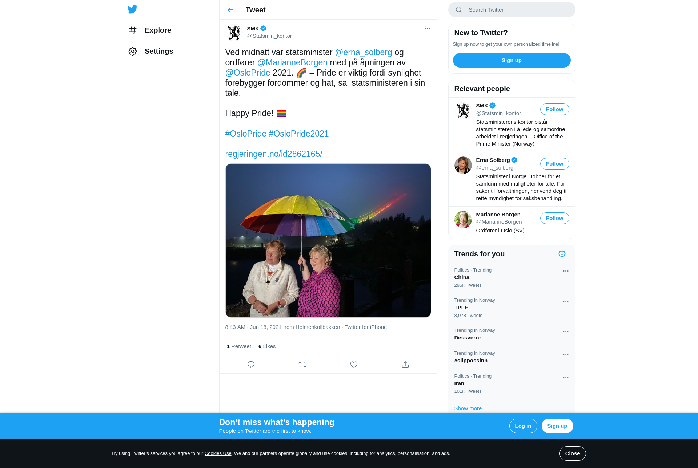This screenshot has height=468, width=698.
Task: Go back using the arrow icon
Action: (x=230, y=10)
